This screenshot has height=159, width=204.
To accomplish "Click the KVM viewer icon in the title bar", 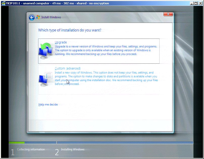I will pyautogui.click(x=4, y=3).
